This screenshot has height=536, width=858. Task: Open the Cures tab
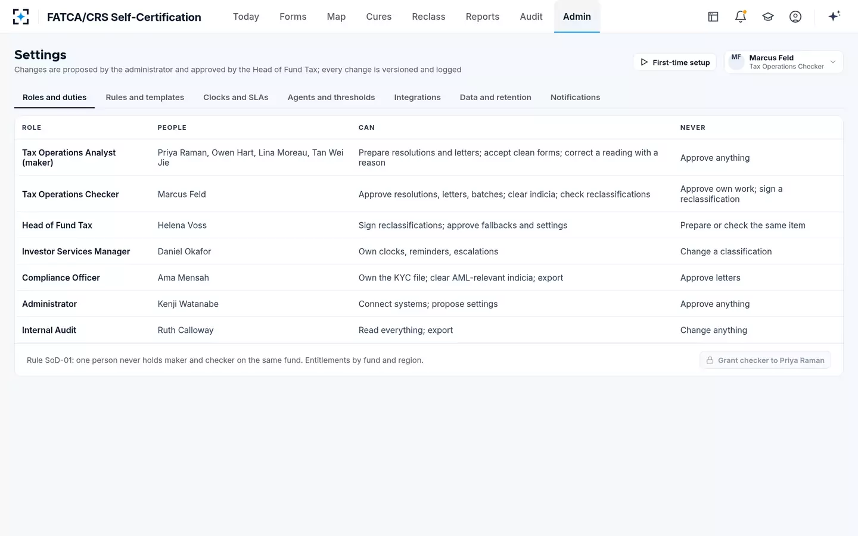[x=379, y=17]
